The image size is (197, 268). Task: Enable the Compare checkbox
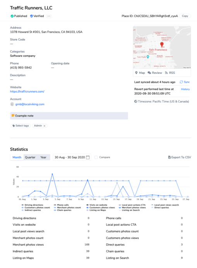pyautogui.click(x=96, y=157)
